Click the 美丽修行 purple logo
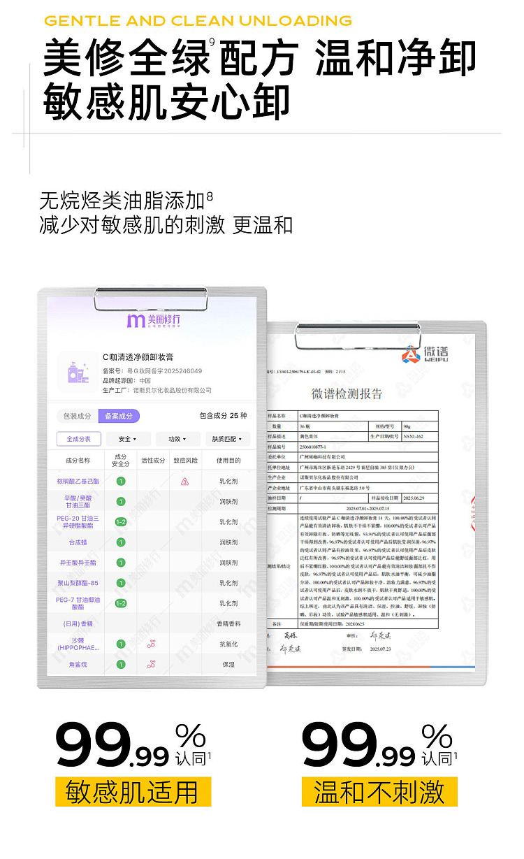The height and width of the screenshot is (859, 524). 154,321
